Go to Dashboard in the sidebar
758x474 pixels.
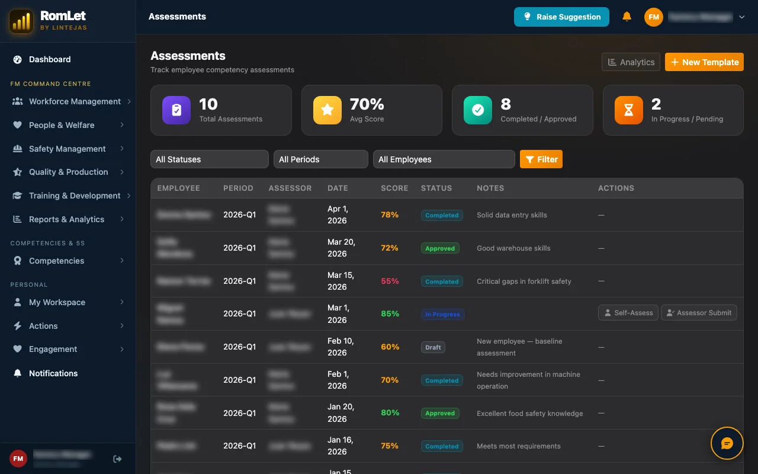coord(68,59)
